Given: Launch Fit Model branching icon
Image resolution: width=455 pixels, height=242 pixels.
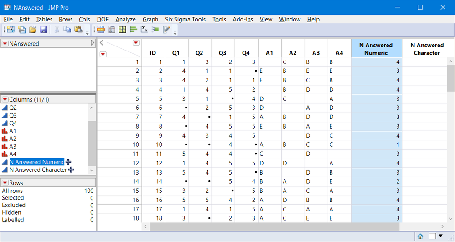Looking at the screenshot, I should (x=155, y=29).
